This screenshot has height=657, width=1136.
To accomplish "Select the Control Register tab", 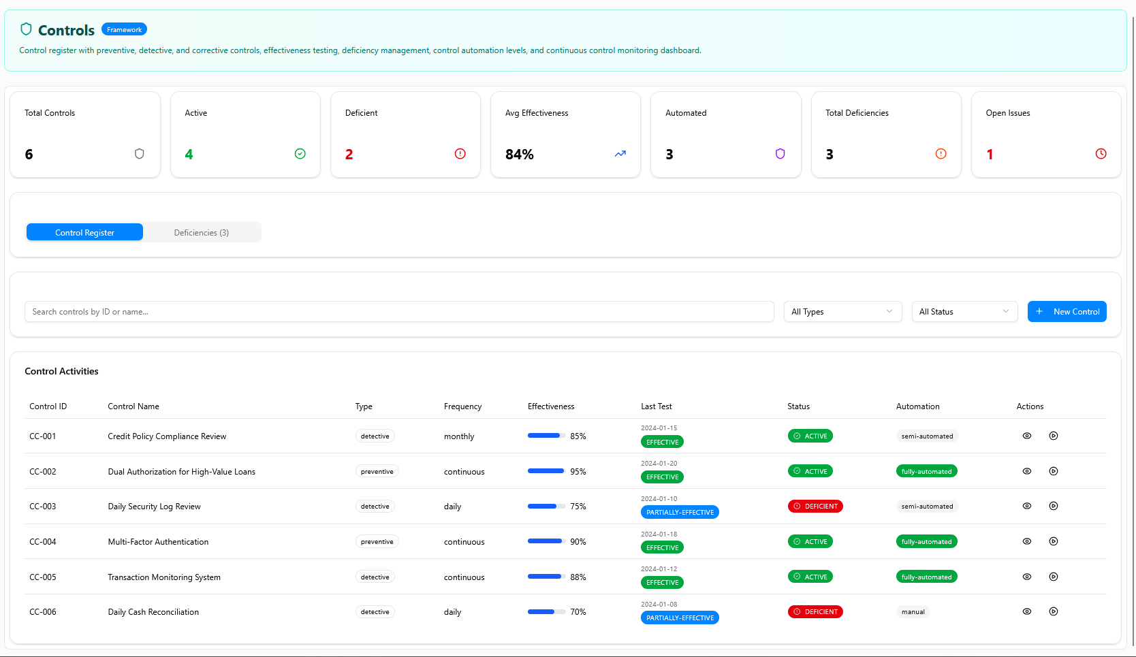I will point(84,233).
